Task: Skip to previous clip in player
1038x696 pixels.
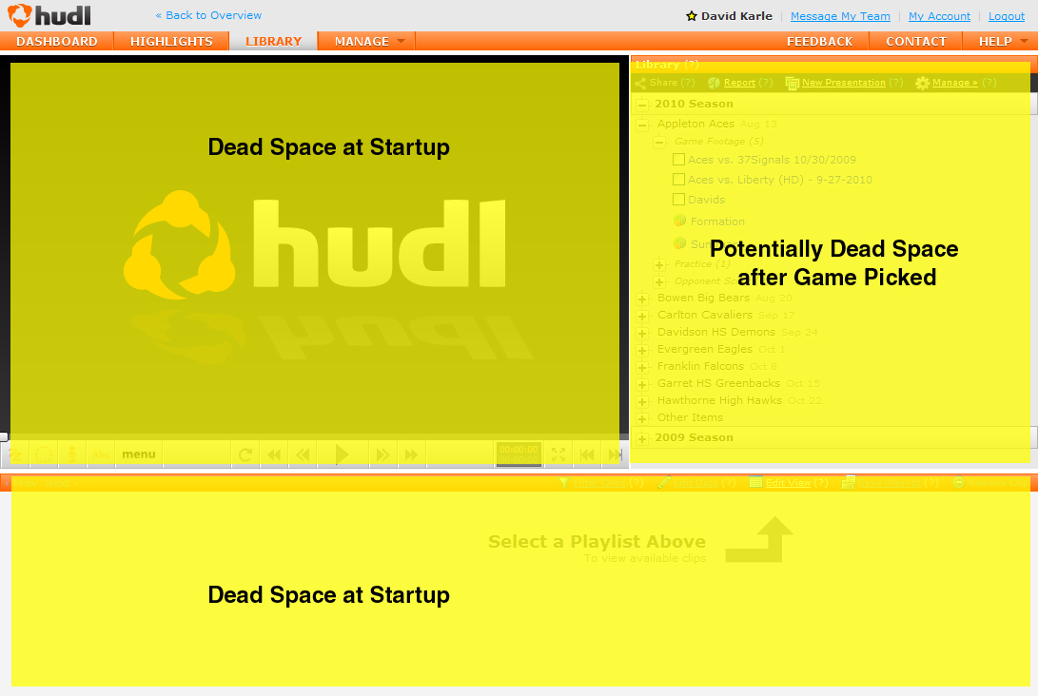Action: [587, 454]
